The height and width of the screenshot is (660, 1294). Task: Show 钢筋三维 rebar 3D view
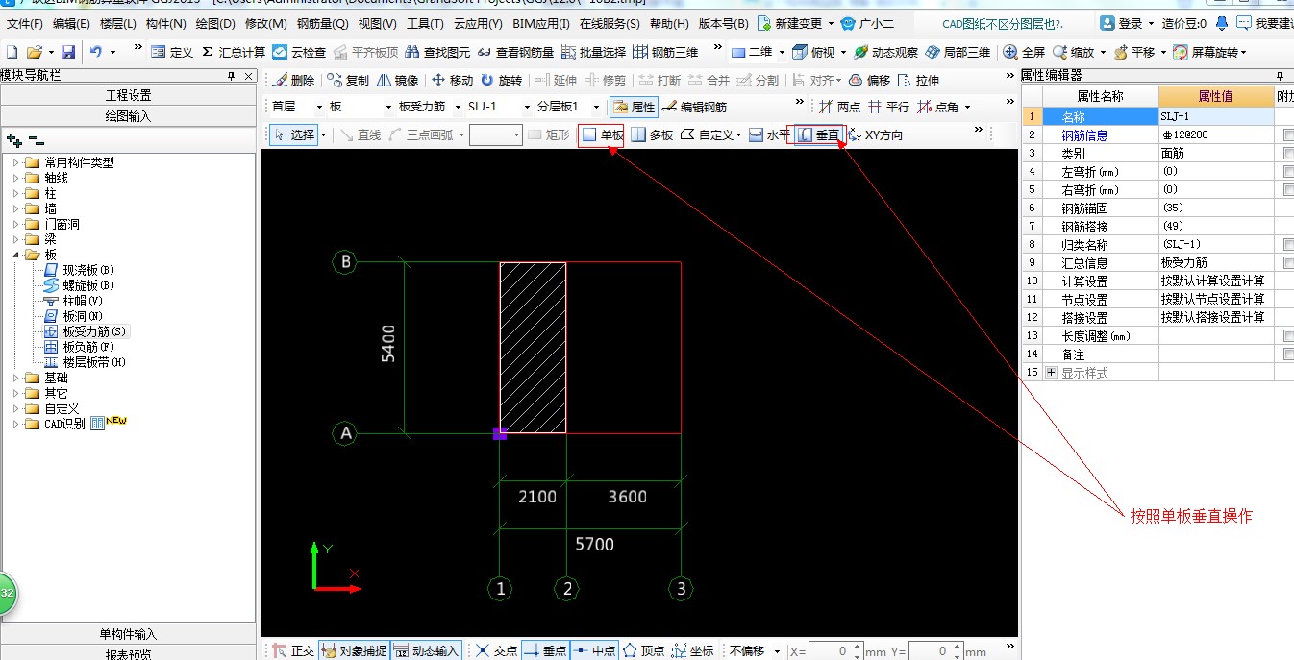point(665,52)
